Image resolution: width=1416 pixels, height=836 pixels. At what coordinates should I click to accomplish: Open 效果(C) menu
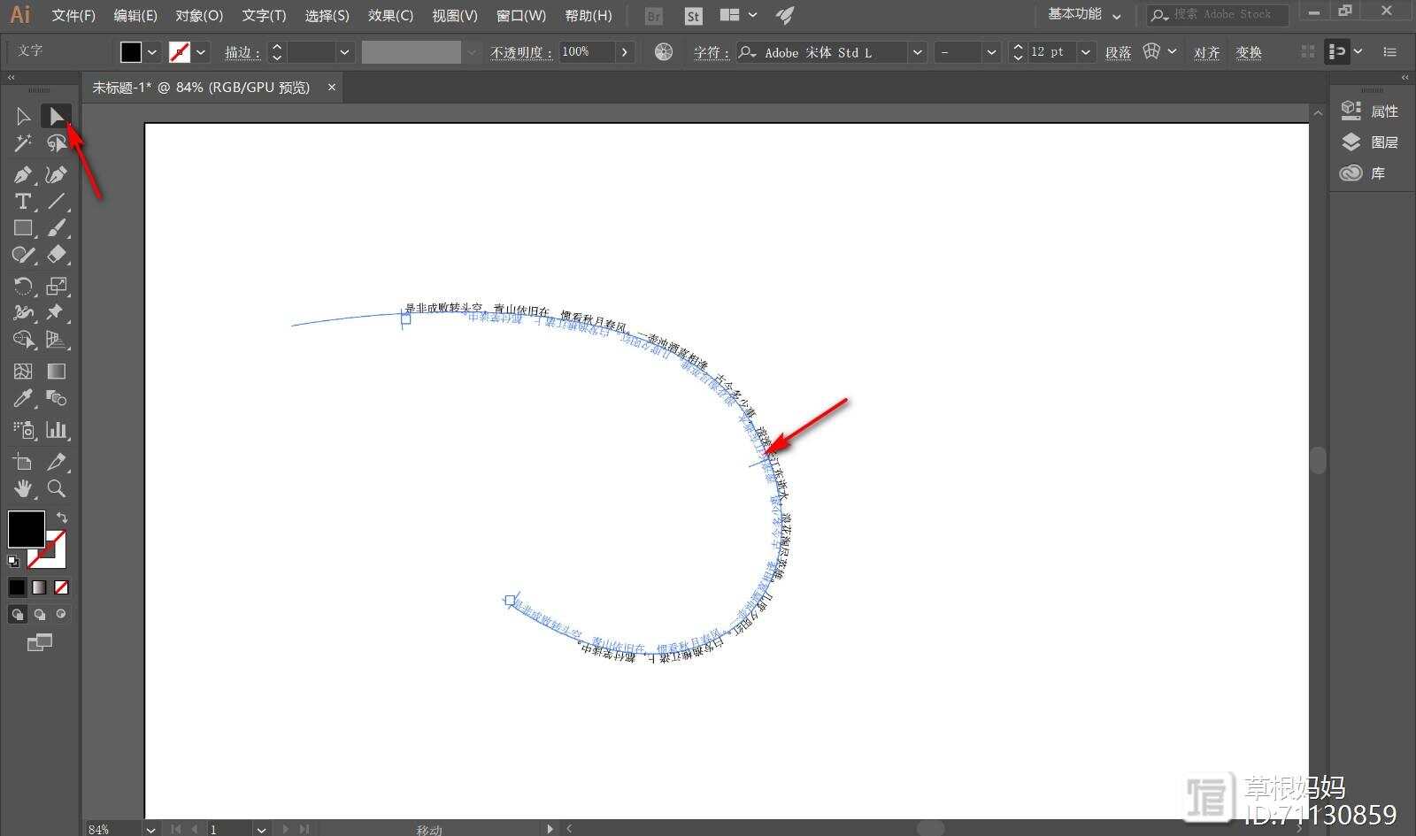coord(390,15)
